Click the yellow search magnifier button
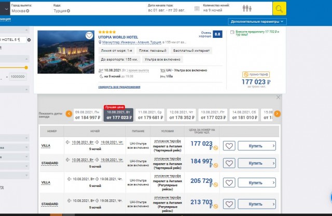Screen dimensions: 332x216 tap(279, 9)
